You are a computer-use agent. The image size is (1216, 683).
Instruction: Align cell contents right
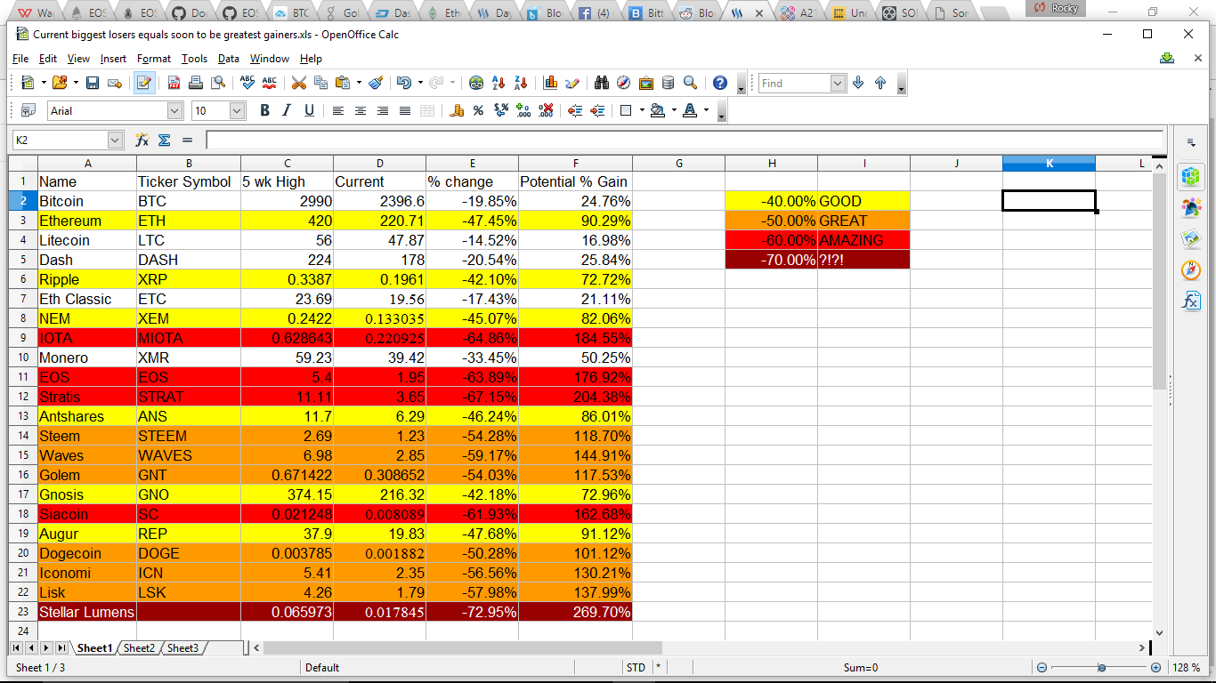pyautogui.click(x=383, y=111)
